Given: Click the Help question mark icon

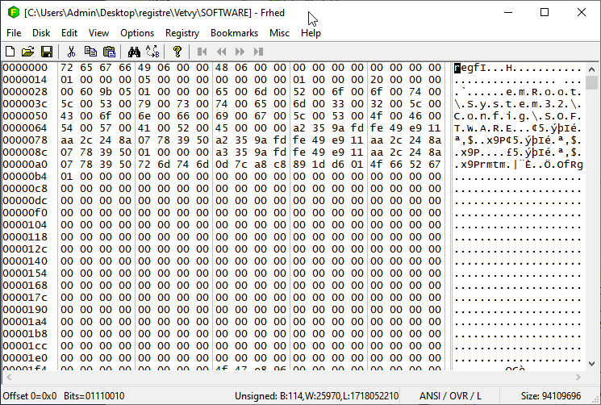Looking at the screenshot, I should click(x=177, y=52).
